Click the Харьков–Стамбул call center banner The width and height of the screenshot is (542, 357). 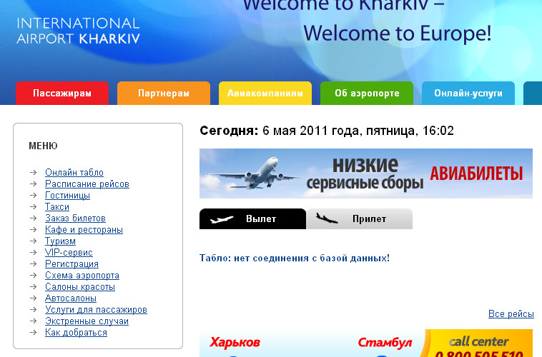tap(365, 343)
